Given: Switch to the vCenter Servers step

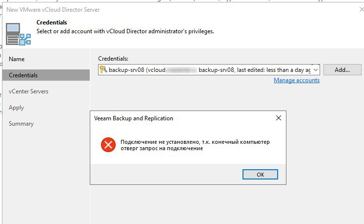Looking at the screenshot, I should coord(29,91).
